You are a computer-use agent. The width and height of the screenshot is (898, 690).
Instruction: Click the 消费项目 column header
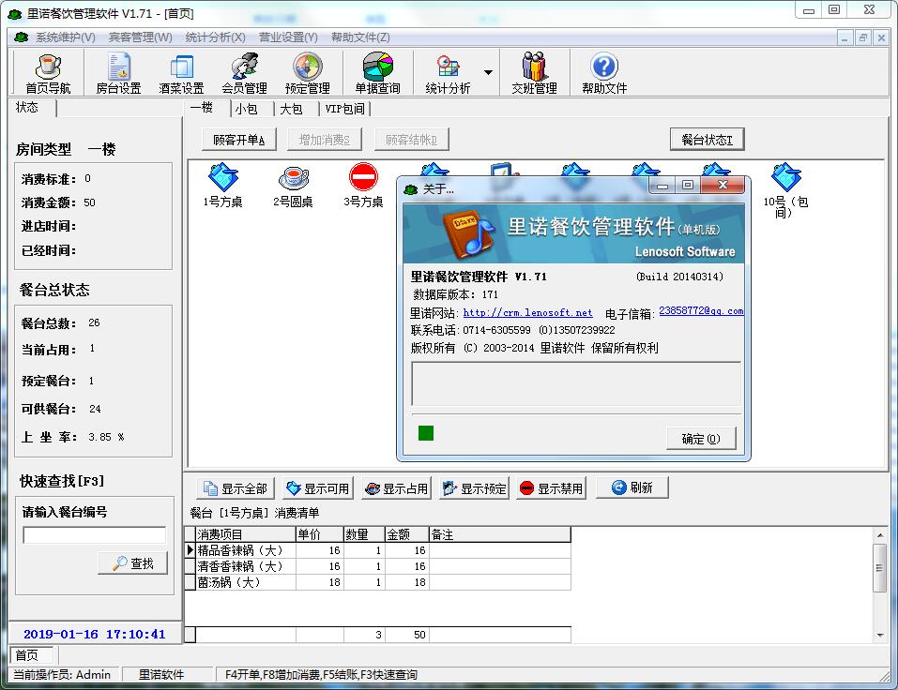(x=246, y=534)
